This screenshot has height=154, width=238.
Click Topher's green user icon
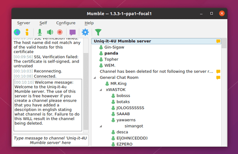point(101,59)
